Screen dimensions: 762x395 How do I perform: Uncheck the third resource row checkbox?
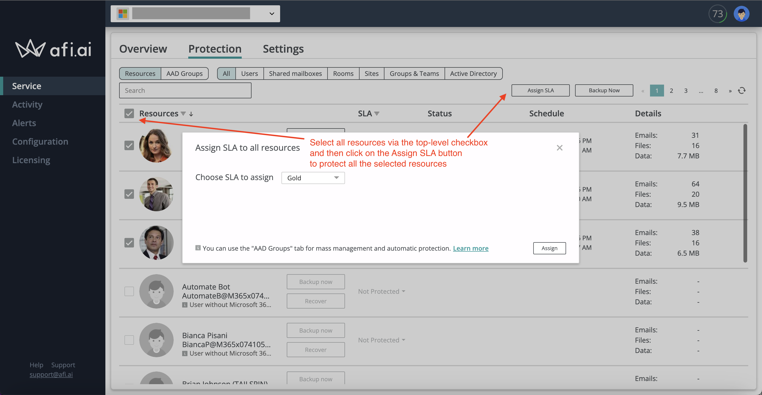point(129,243)
